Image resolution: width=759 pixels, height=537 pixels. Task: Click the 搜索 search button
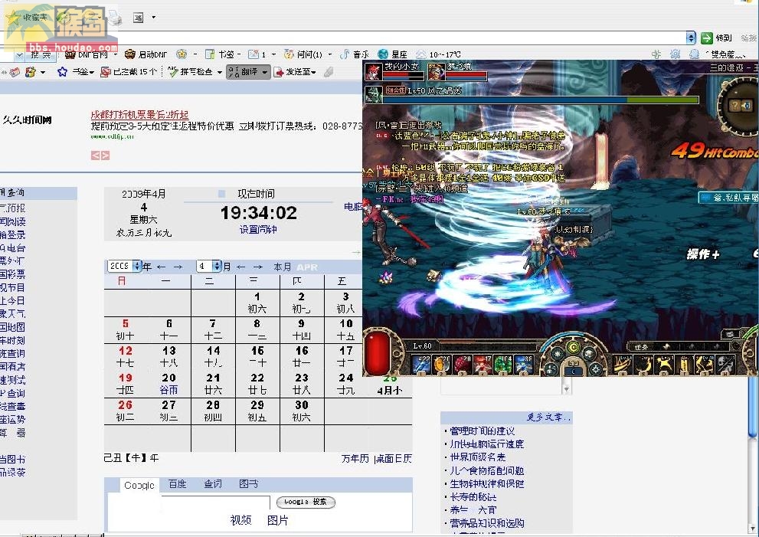(41, 54)
